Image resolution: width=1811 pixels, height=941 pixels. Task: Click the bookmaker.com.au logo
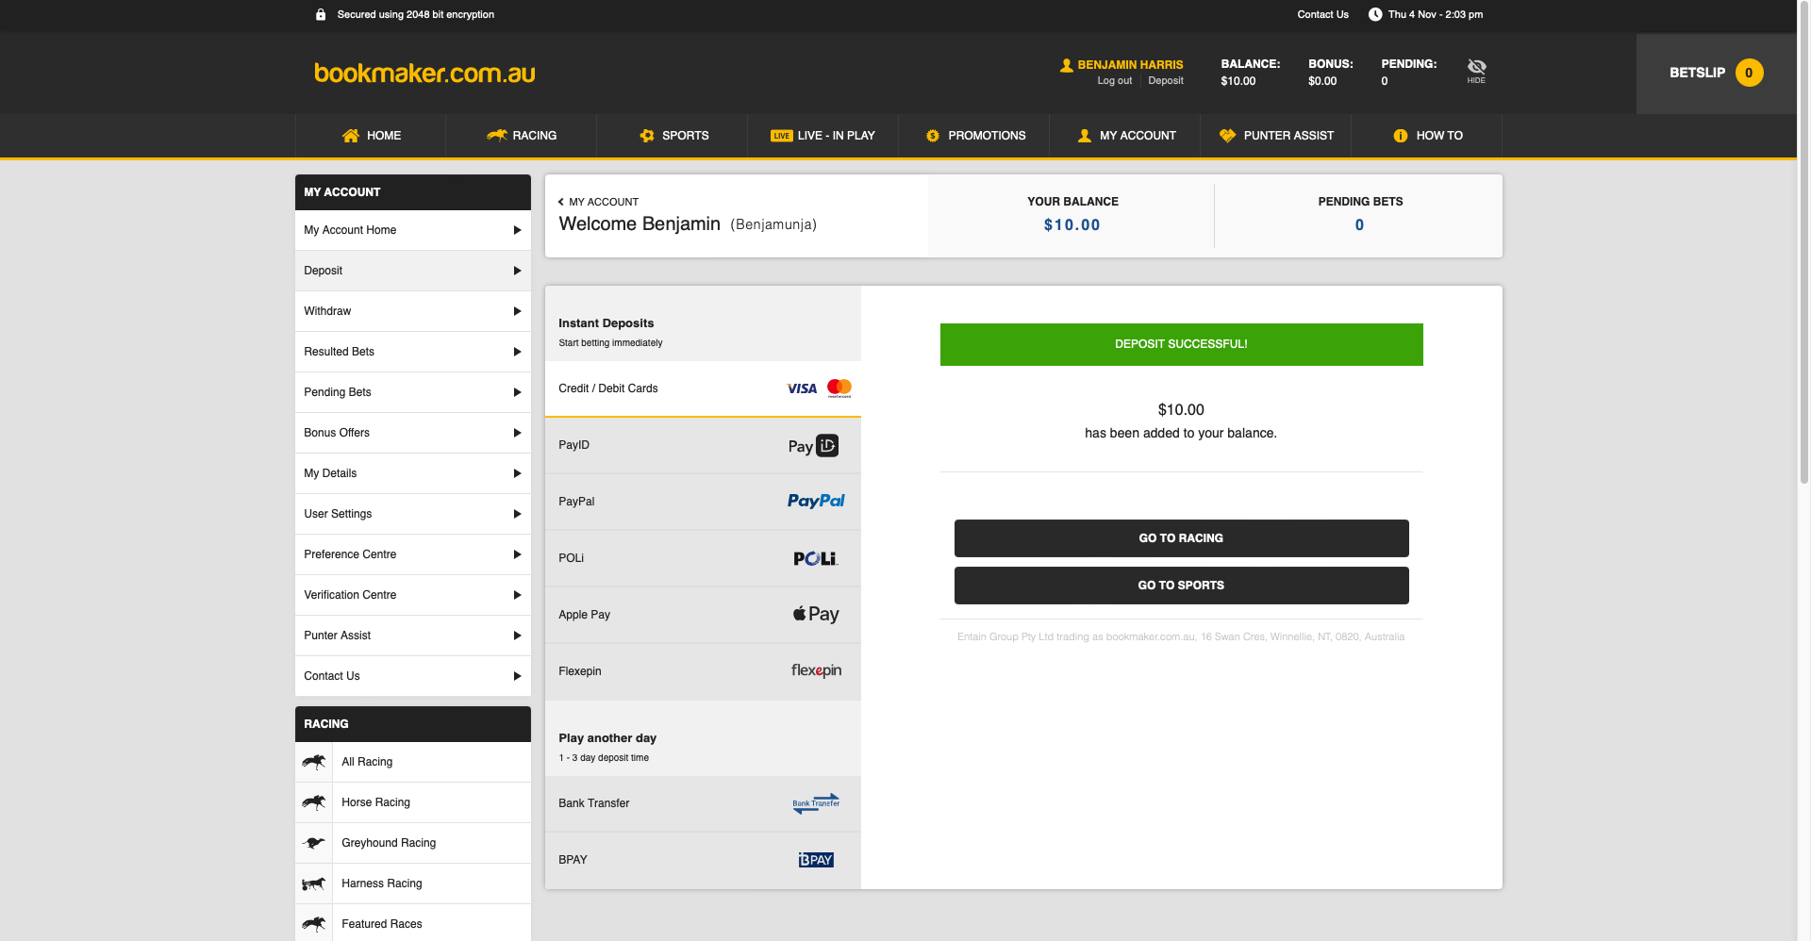click(x=424, y=73)
